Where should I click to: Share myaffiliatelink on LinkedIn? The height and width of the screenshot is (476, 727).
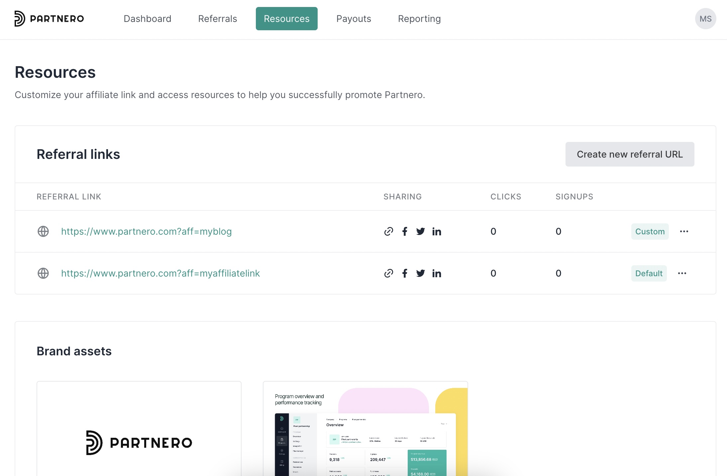point(437,273)
